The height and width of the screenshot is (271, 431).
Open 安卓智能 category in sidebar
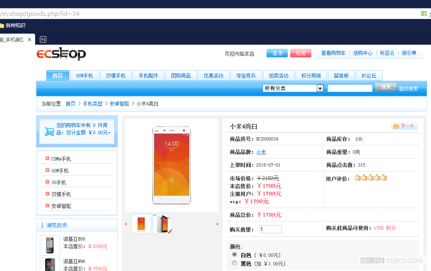[61, 206]
